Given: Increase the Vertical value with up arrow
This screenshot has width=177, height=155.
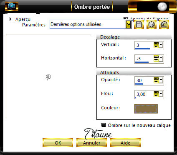Looking at the screenshot, I should [x=156, y=44].
